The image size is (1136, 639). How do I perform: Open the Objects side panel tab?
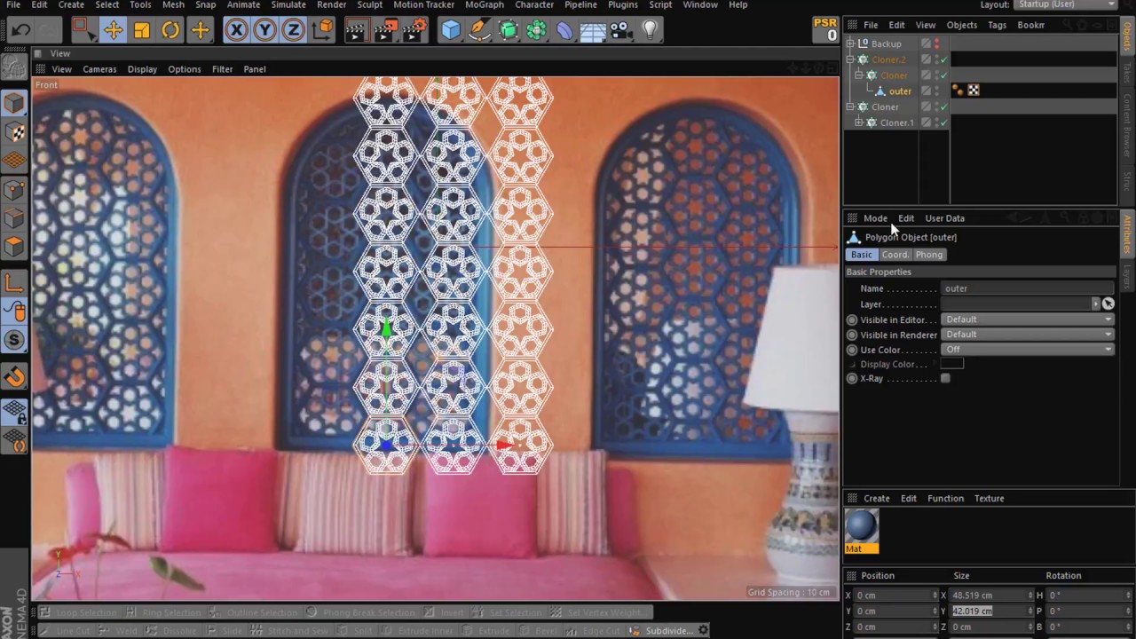click(1127, 35)
